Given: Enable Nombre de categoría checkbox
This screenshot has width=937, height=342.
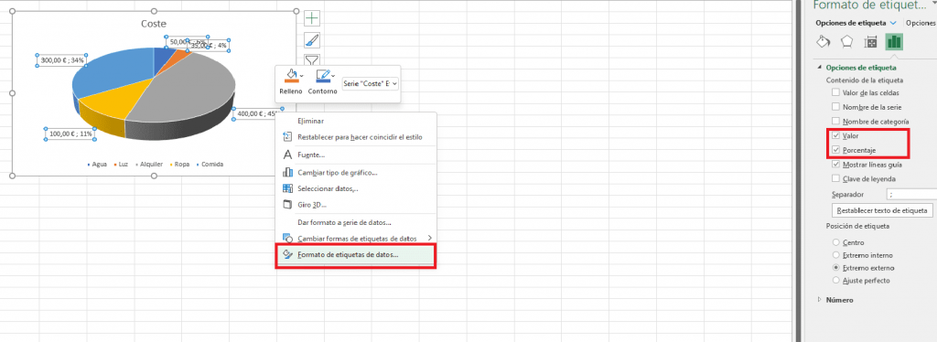Looking at the screenshot, I should (835, 121).
